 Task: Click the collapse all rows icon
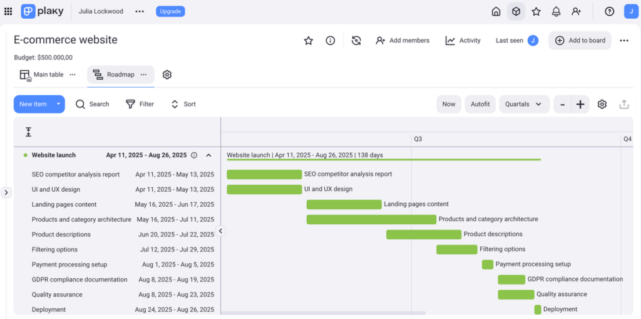28,132
